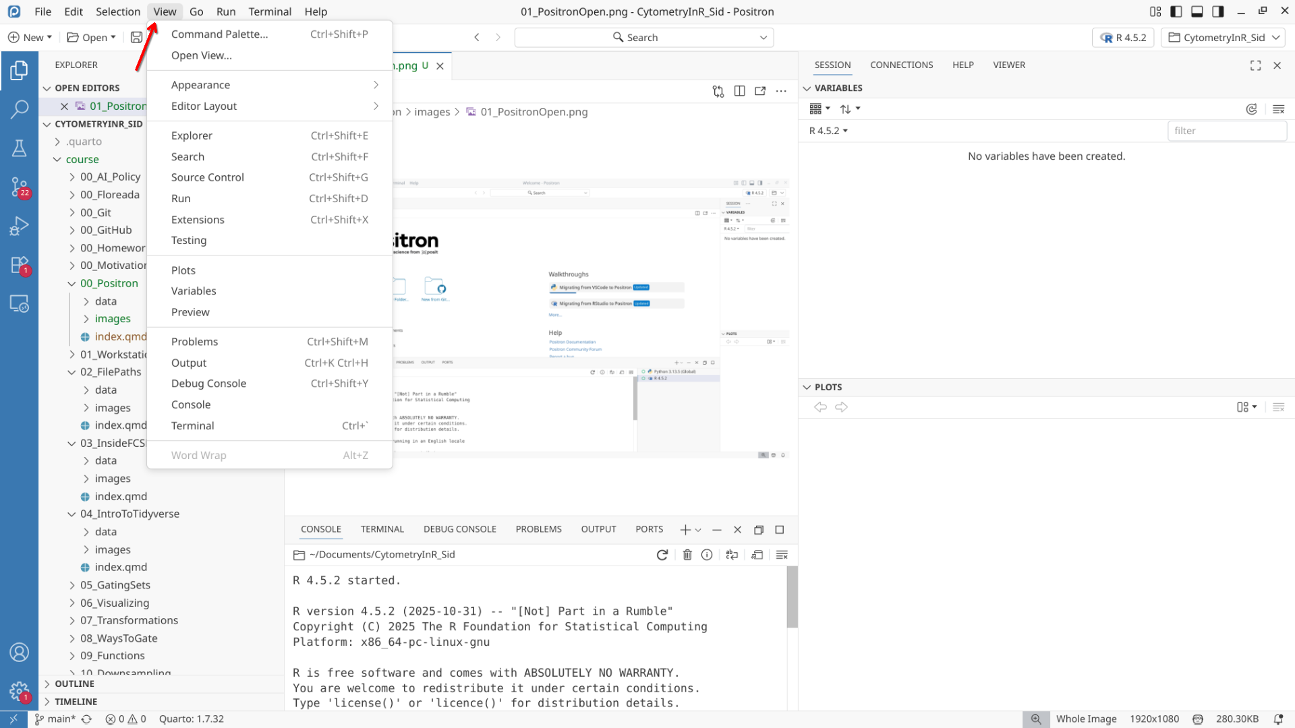Open the CytometryInR_Sid folder button
The width and height of the screenshot is (1295, 728).
tap(1223, 38)
